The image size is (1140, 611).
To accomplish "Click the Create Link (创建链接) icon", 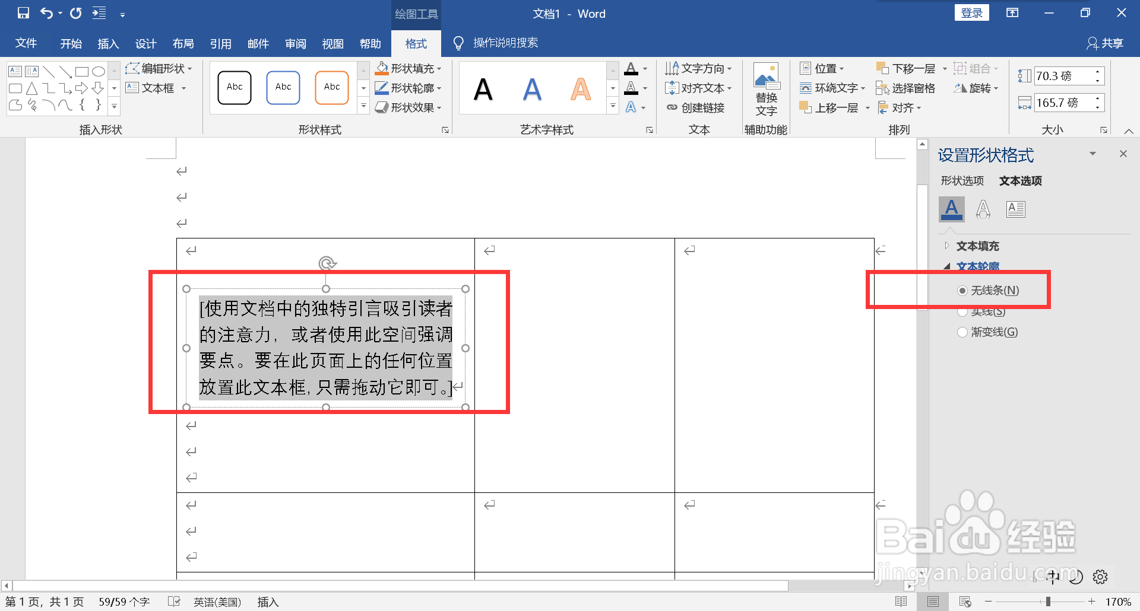I will pos(673,107).
